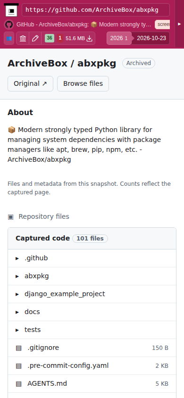This screenshot has height=398, width=184.
Task: Click the GitHub favicon beside the page title
Action: [9, 25]
